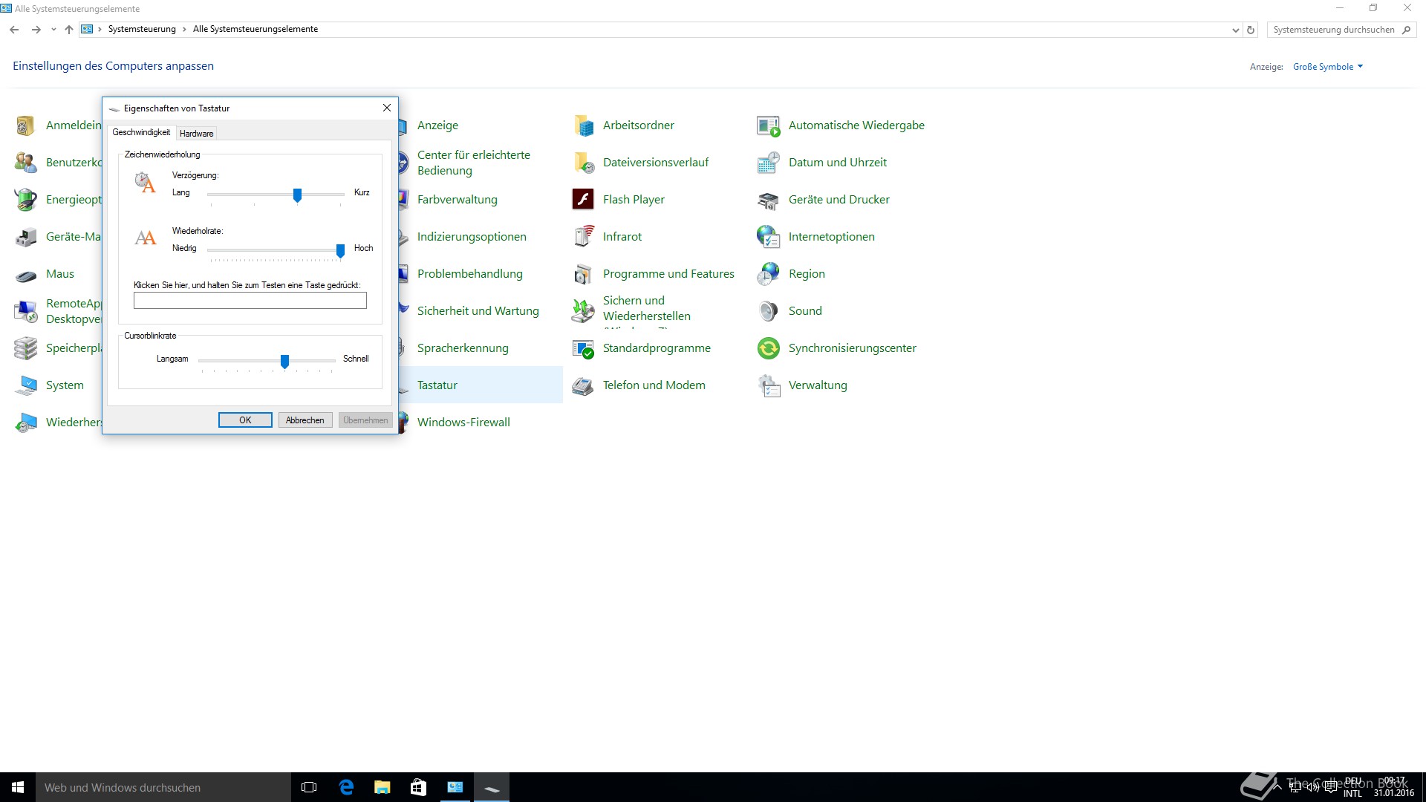Screen dimensions: 1426x802
Task: Open the Flash Player icon
Action: pyautogui.click(x=583, y=199)
